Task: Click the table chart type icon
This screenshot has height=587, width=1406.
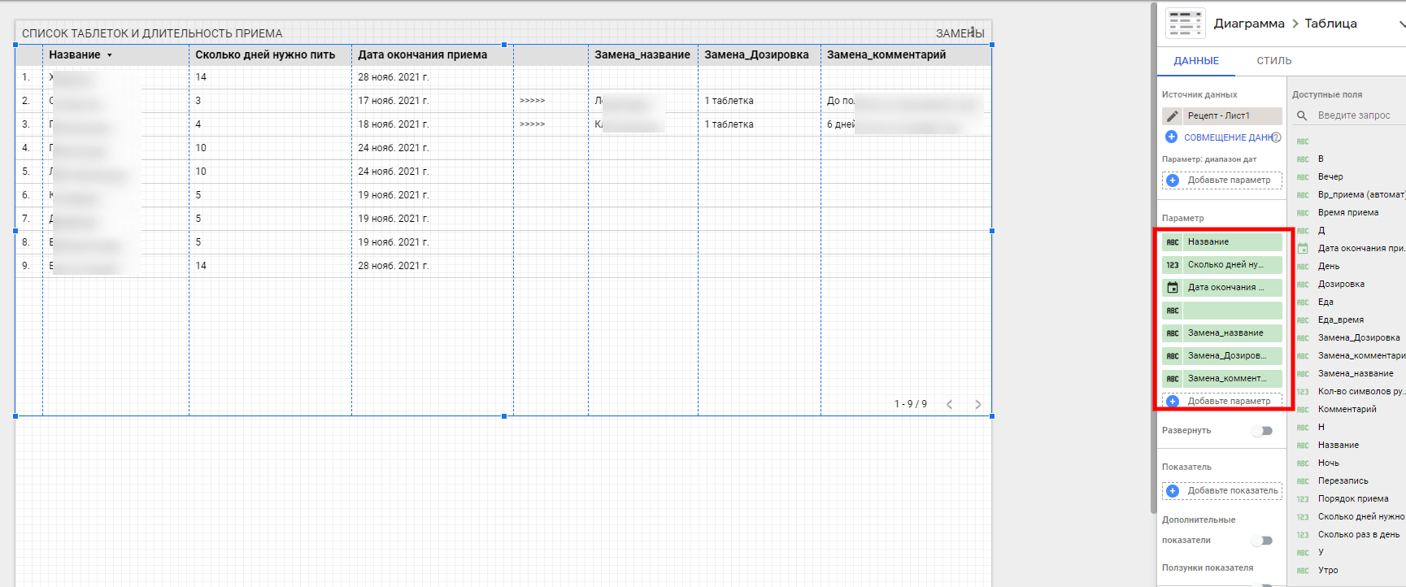Action: (x=1185, y=24)
